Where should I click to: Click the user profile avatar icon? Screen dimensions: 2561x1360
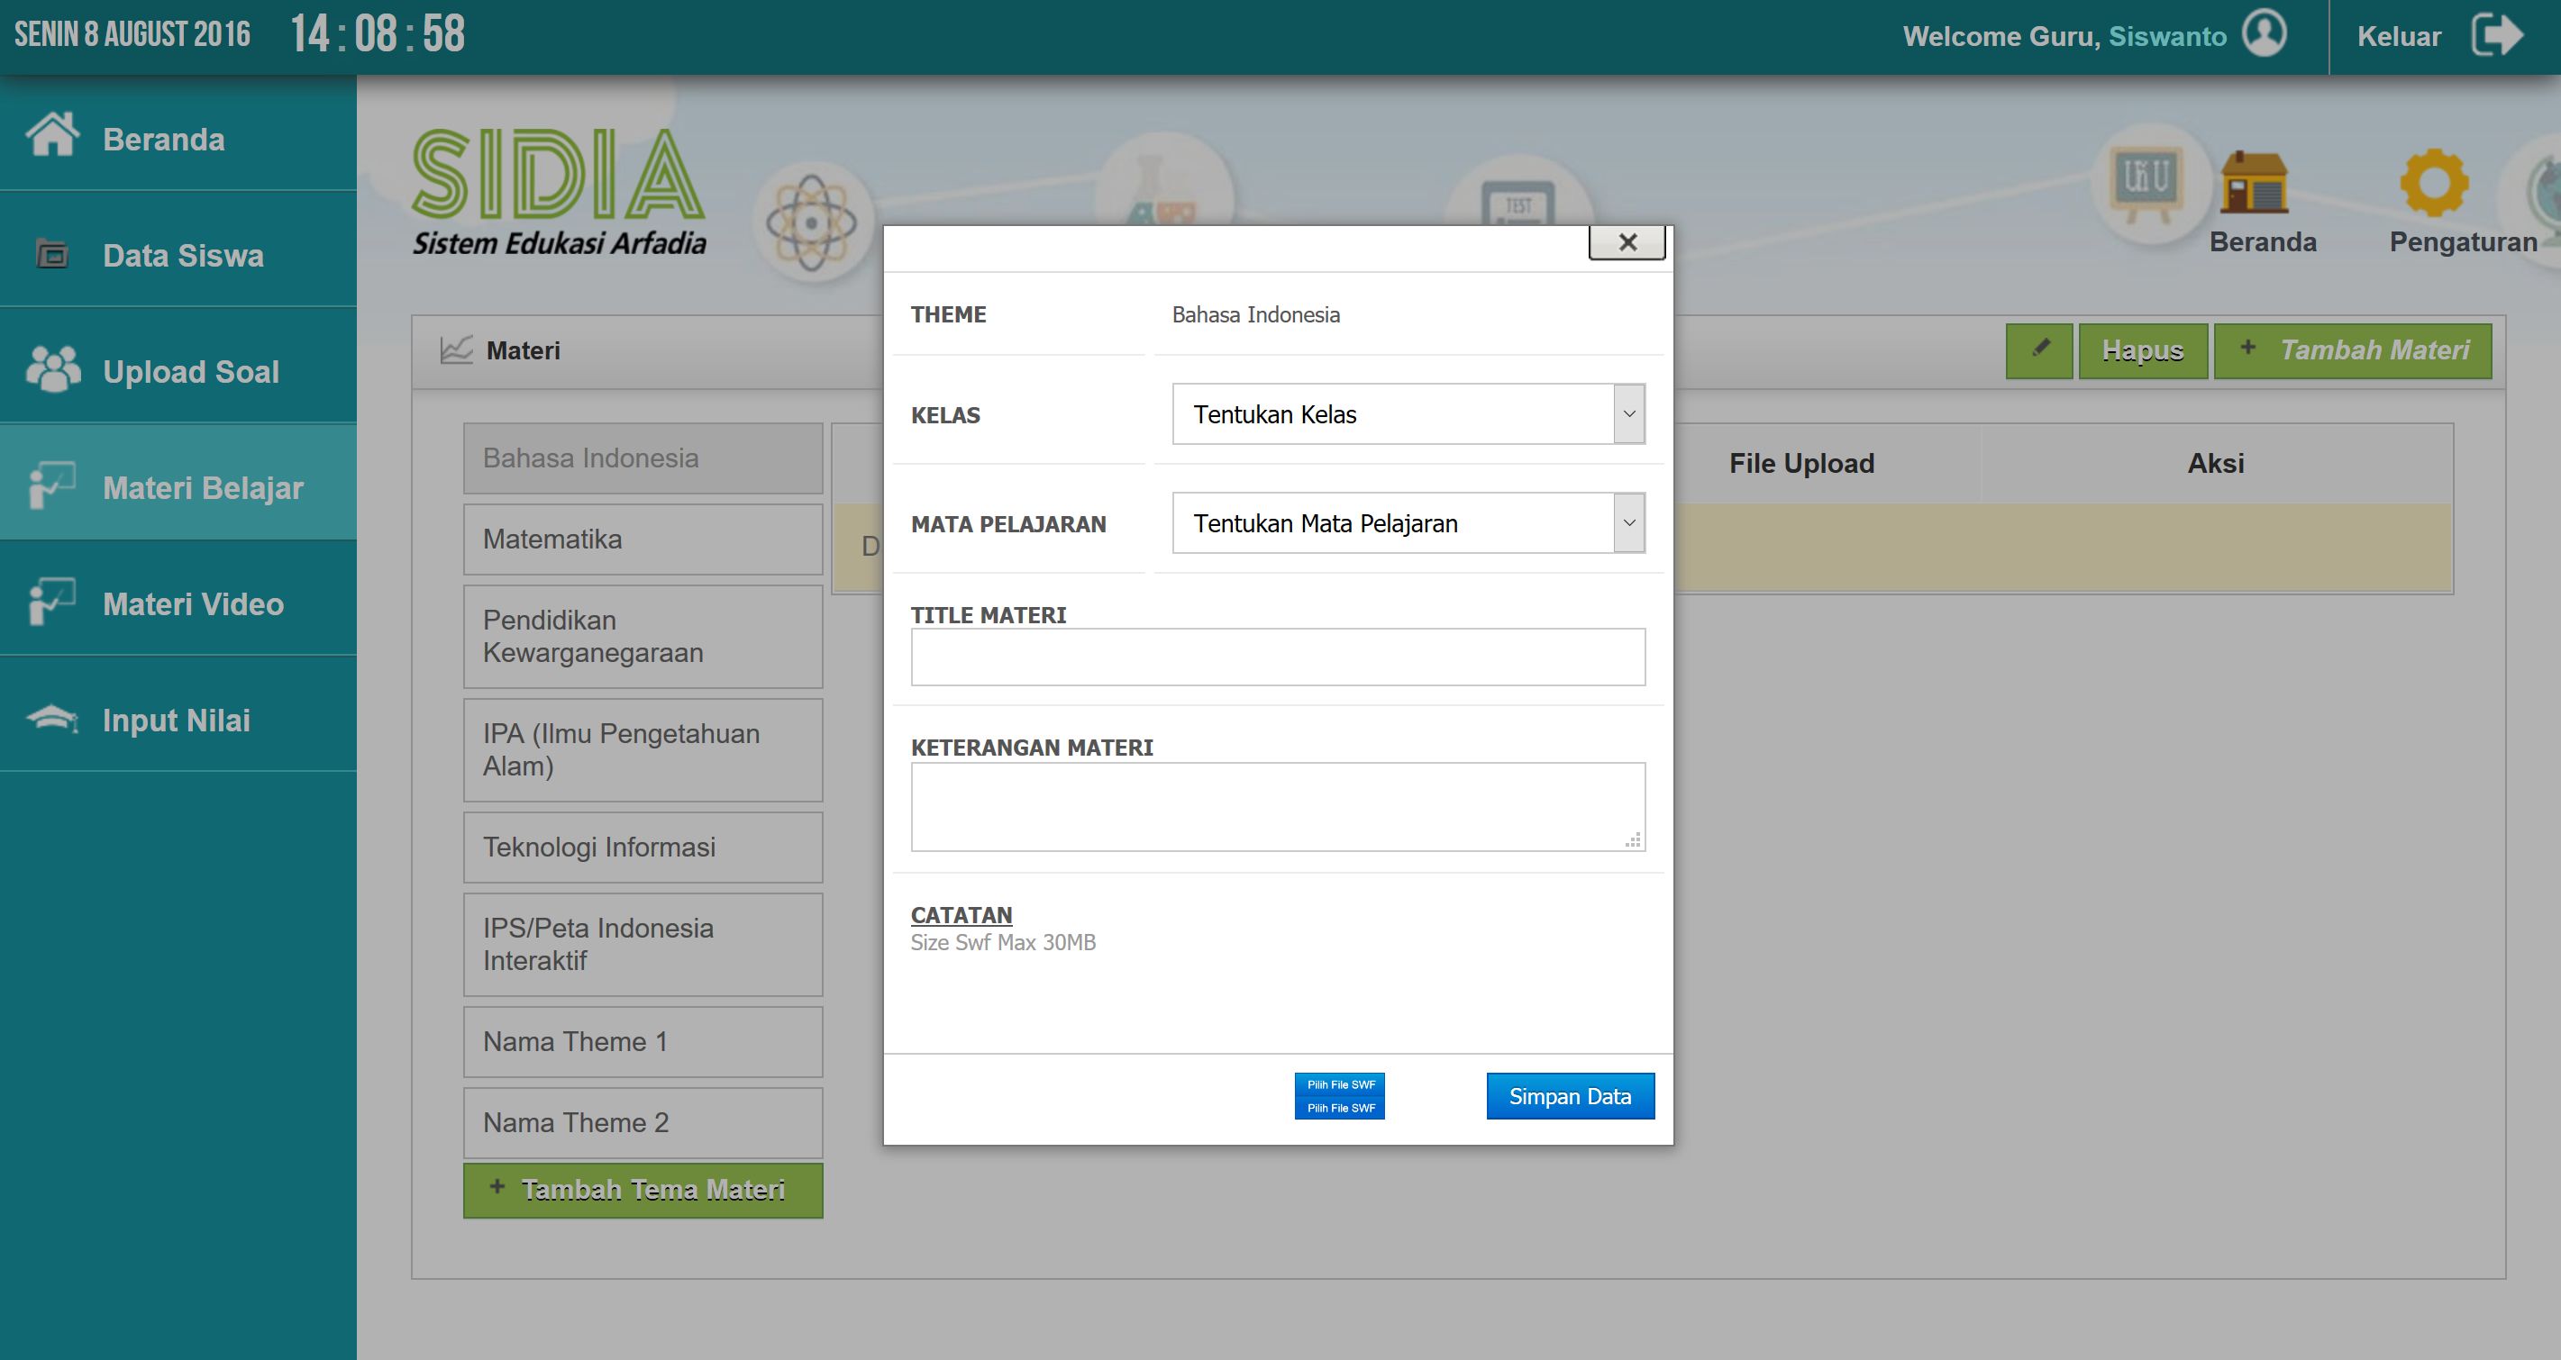[2264, 35]
